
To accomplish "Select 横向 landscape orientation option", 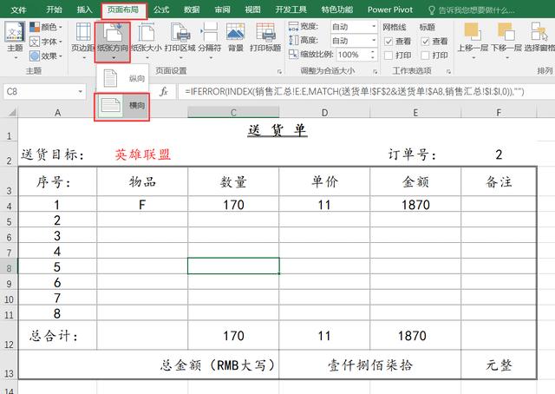I will point(122,106).
